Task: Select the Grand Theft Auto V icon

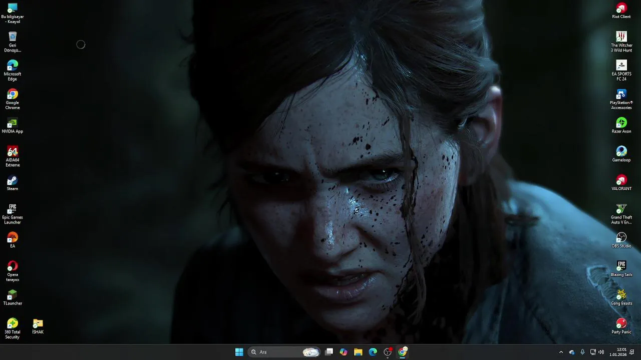Action: pos(621,214)
